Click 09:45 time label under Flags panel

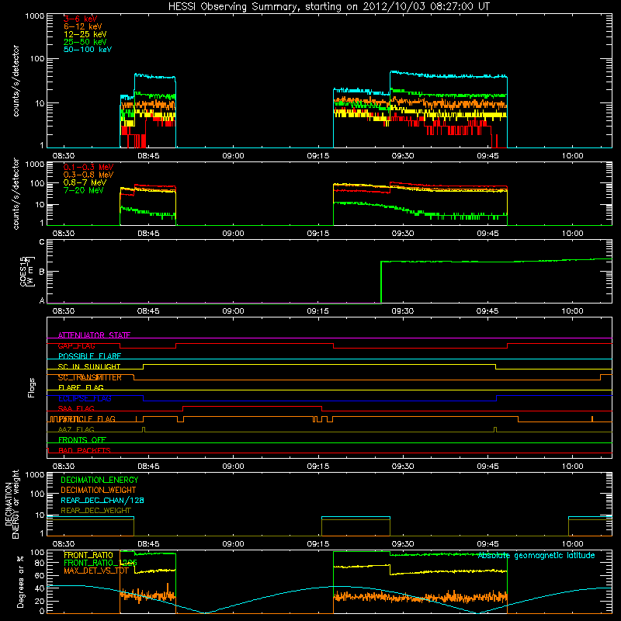[x=488, y=467]
